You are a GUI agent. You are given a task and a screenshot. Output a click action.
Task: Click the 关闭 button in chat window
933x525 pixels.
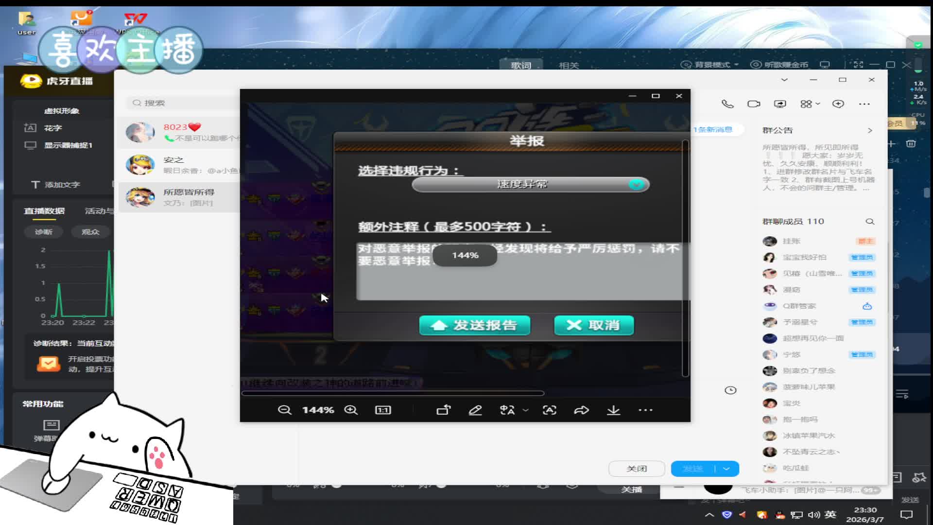[637, 469]
